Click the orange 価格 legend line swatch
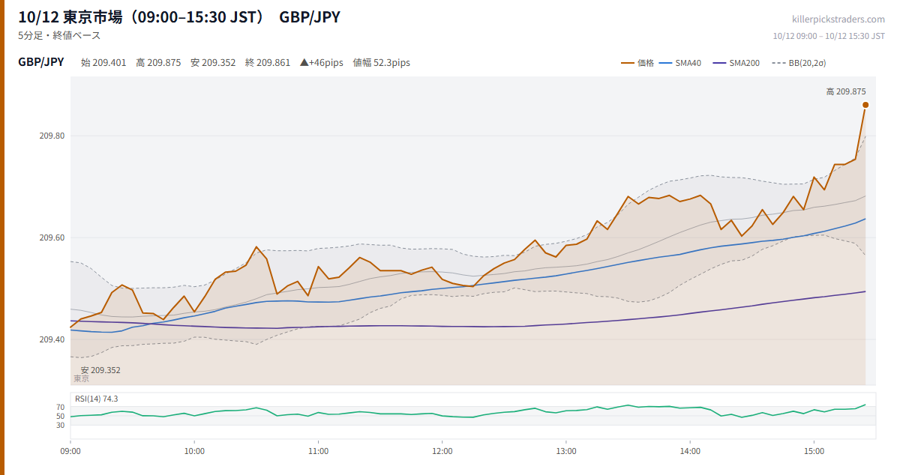Screen dimensions: 900x475 628,63
